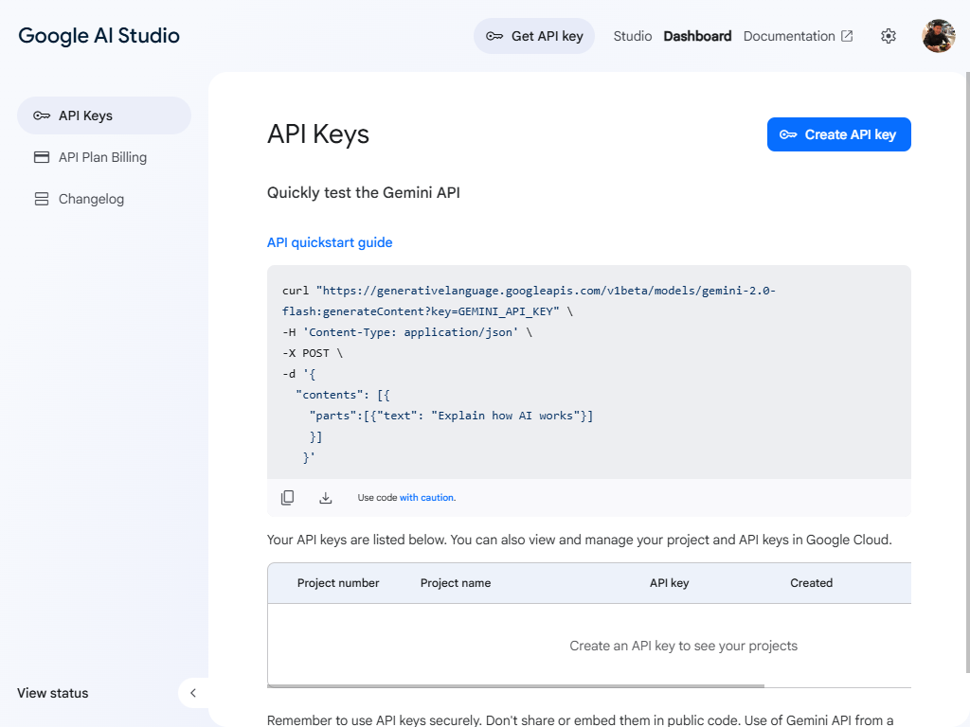
Task: Open the user profile avatar
Action: [x=939, y=36]
